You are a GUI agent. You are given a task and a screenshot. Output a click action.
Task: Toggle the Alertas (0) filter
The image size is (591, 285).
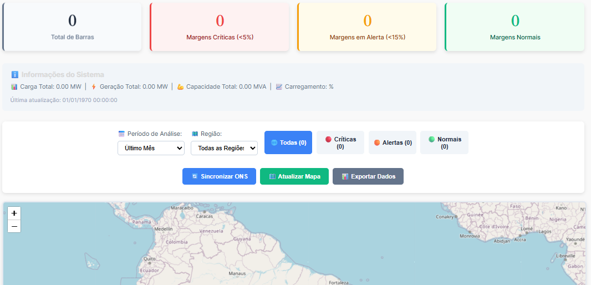pyautogui.click(x=393, y=142)
